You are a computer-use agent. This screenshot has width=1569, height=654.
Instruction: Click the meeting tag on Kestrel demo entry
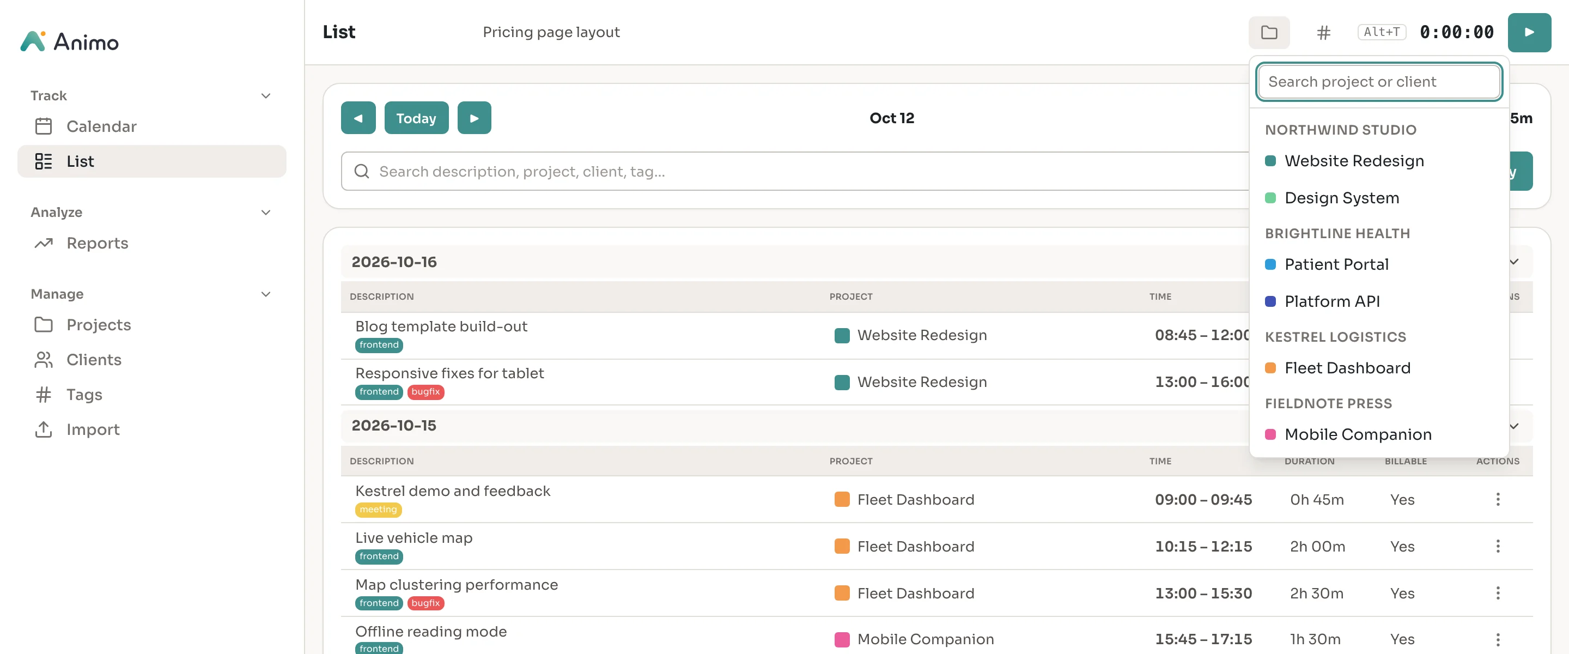coord(378,510)
